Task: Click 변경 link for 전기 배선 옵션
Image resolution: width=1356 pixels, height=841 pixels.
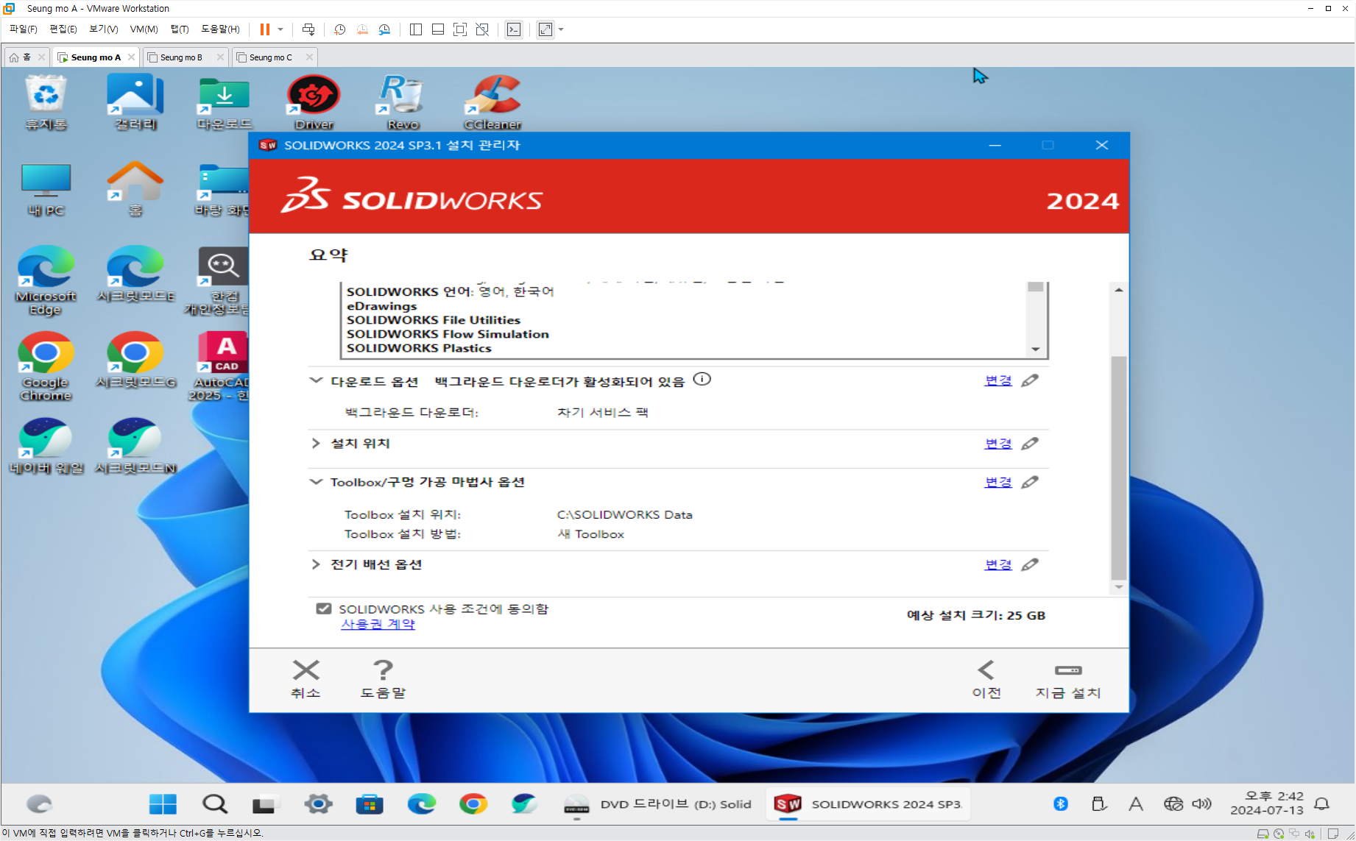Action: (x=998, y=564)
